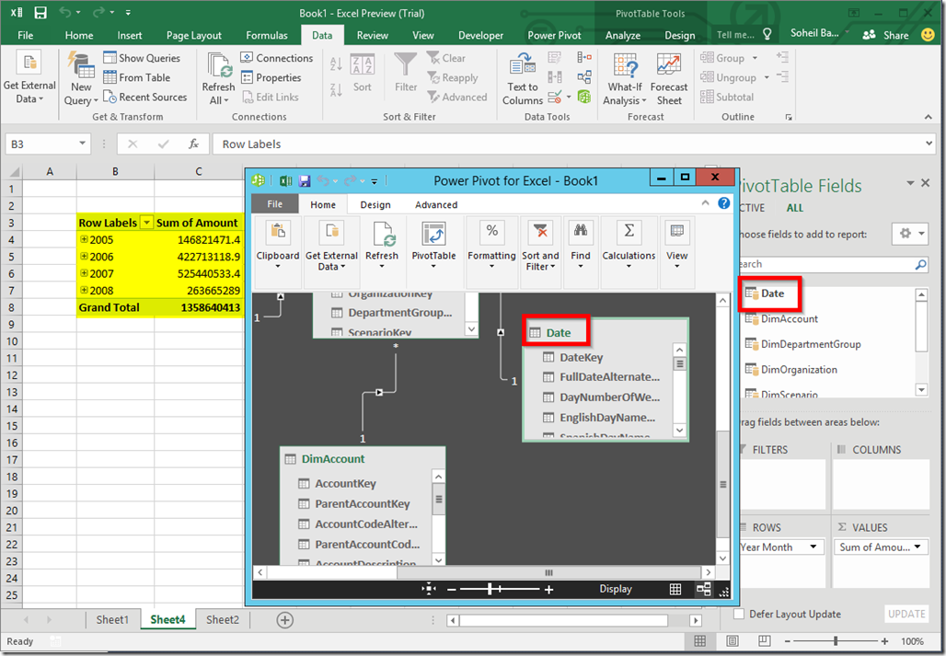Click the UPDATE button
This screenshot has height=656, width=946.
906,614
